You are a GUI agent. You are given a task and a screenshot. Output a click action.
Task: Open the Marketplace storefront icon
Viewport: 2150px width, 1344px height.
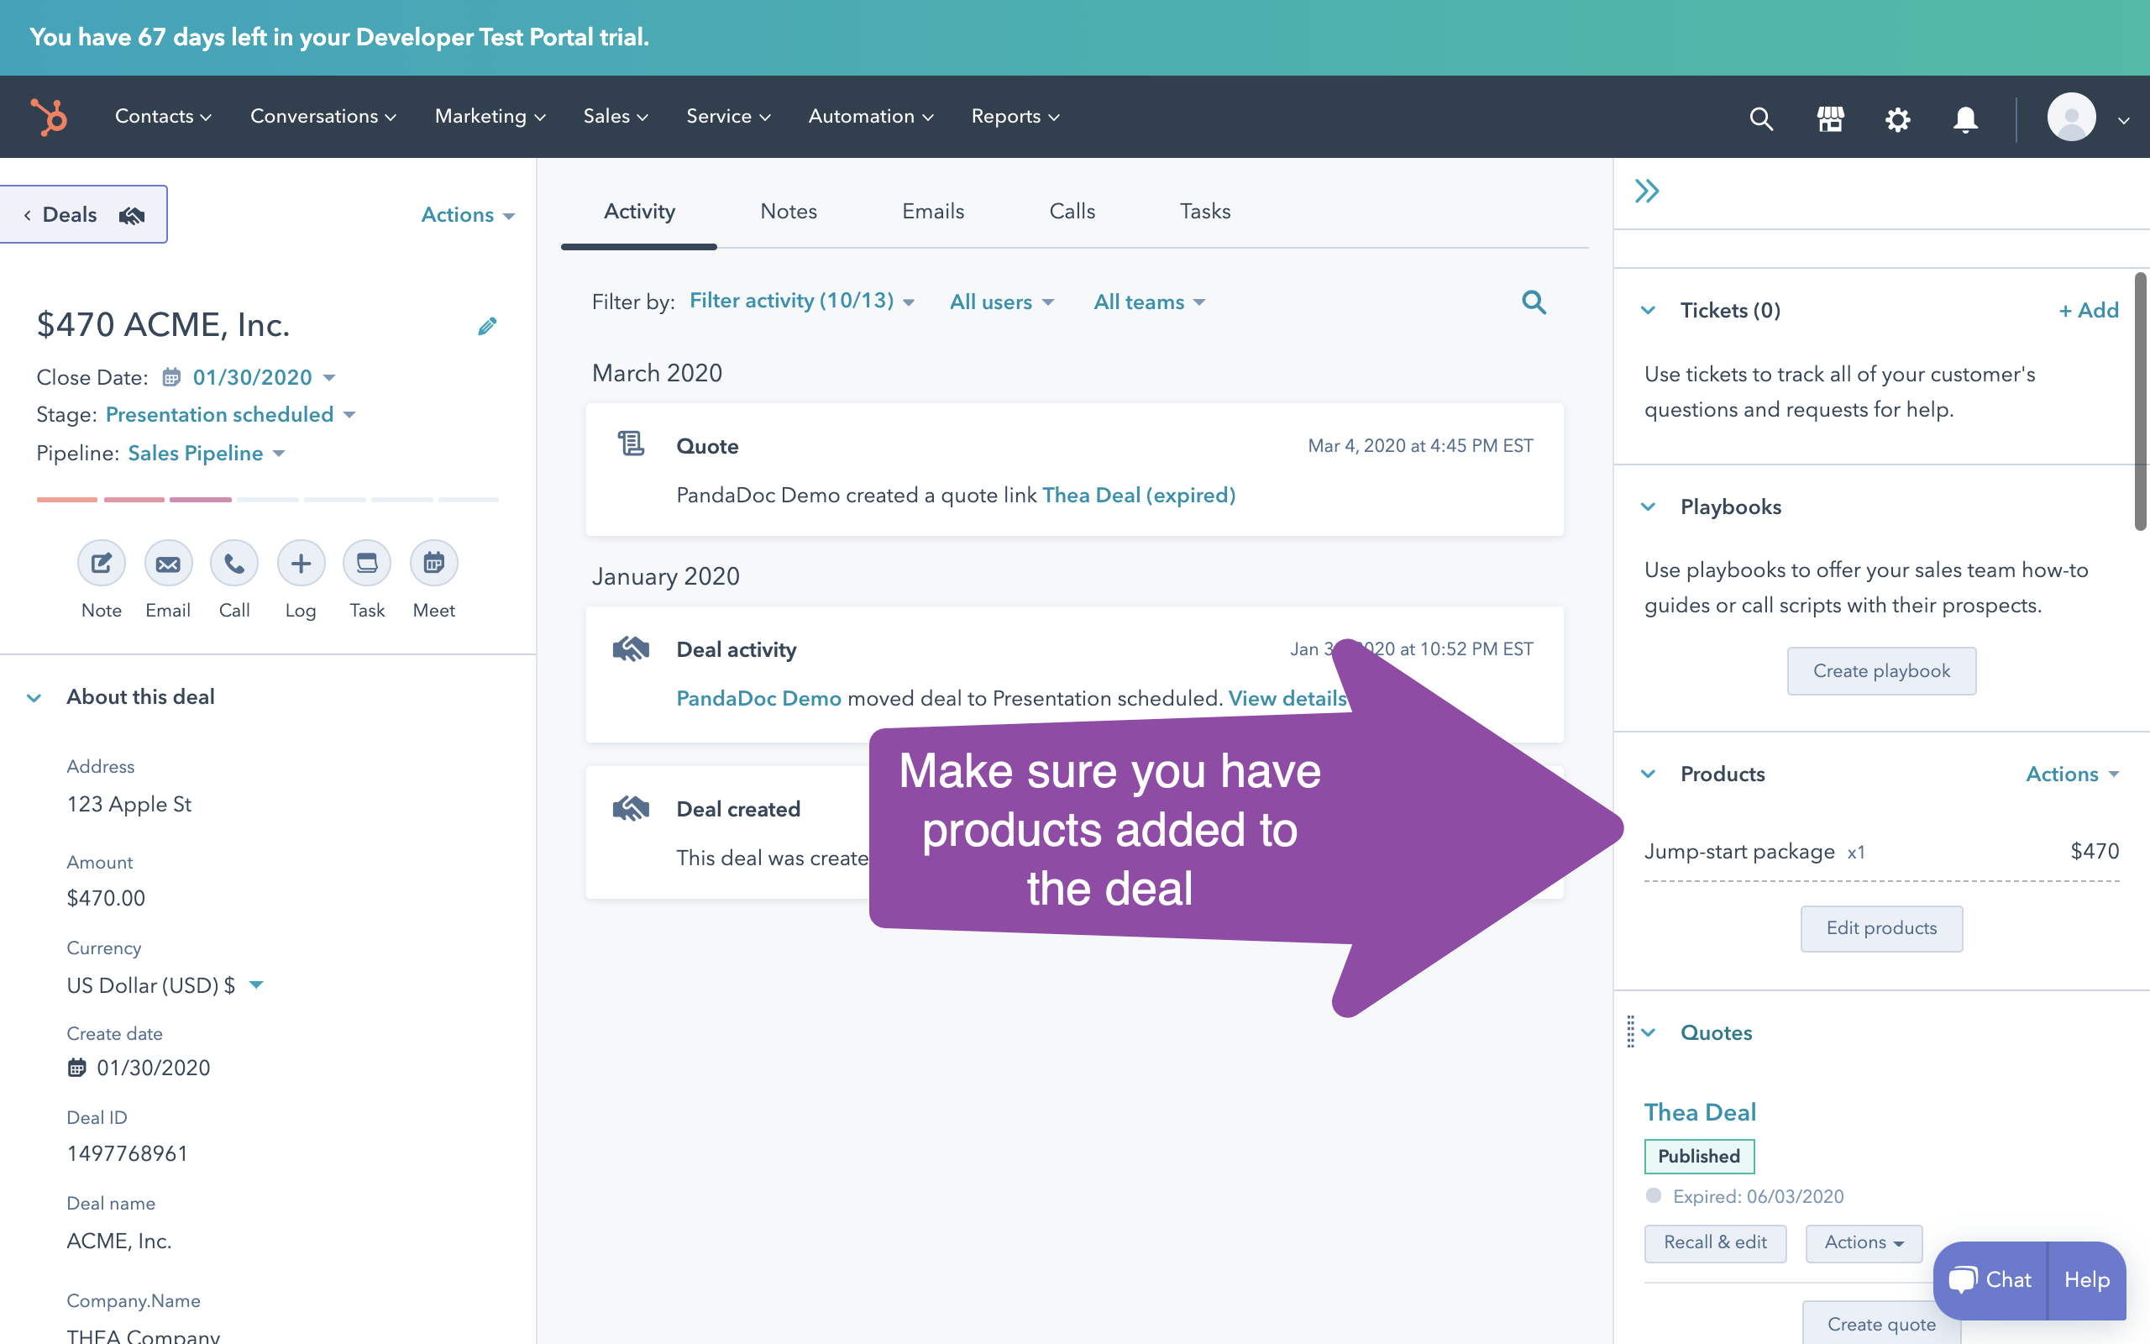tap(1830, 118)
